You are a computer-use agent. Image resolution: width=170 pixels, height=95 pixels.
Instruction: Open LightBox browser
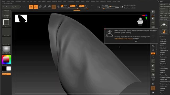(x=15, y=7)
